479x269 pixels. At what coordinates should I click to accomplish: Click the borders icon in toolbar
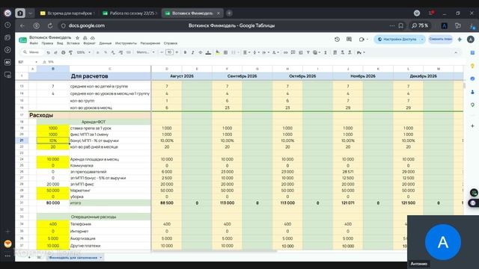(x=225, y=52)
